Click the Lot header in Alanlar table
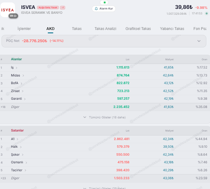 pyautogui.click(x=127, y=59)
